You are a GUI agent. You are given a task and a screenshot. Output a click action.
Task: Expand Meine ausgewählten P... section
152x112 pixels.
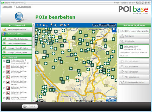click(x=17, y=30)
